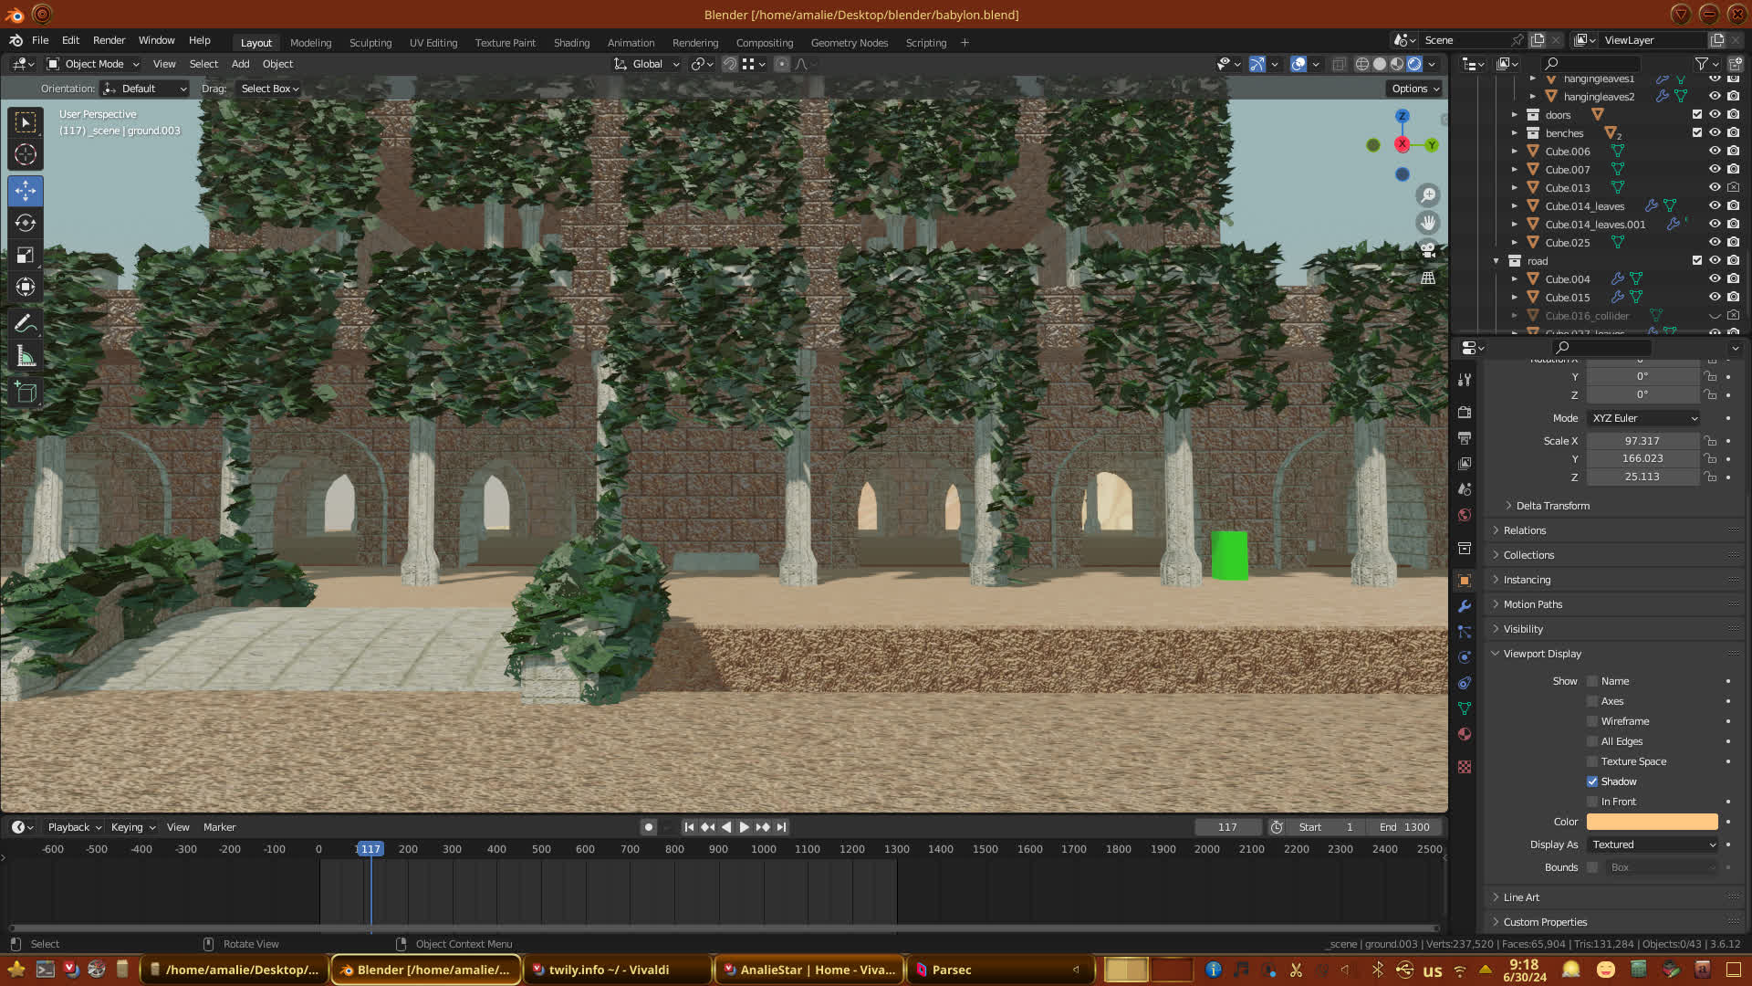1752x986 pixels.
Task: Enable the Wireframe checkbox
Action: coord(1592,721)
